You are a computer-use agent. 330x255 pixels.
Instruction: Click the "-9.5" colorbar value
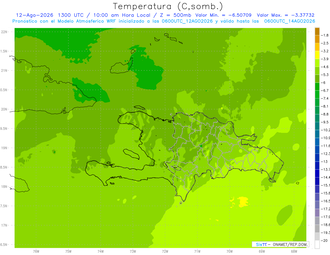(325, 122)
